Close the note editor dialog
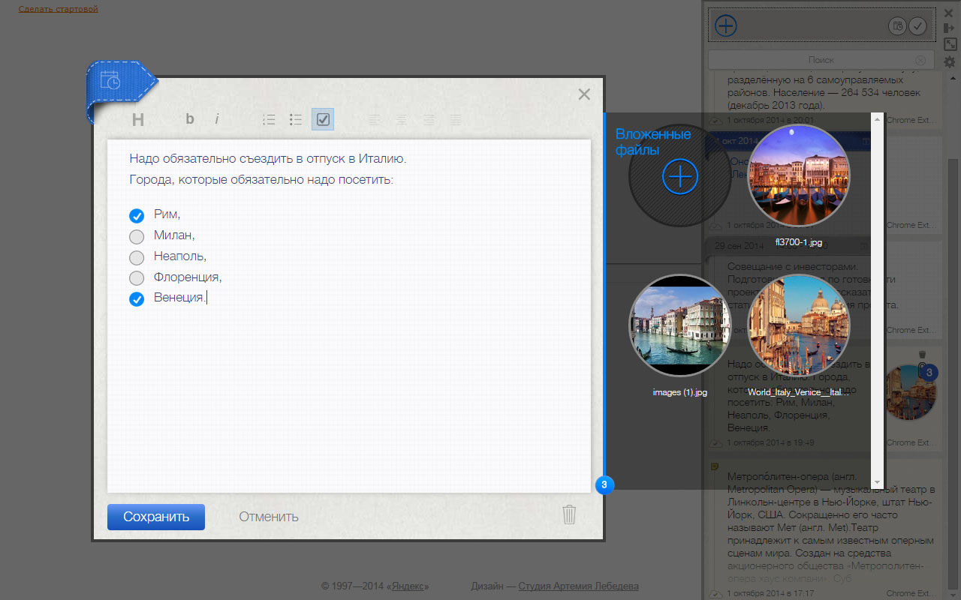961x600 pixels. pyautogui.click(x=584, y=94)
